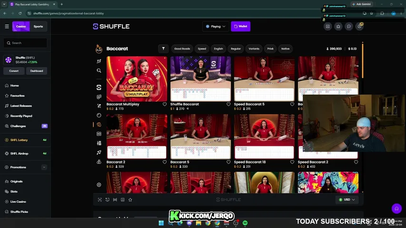The image size is (406, 228).
Task: Open Shuffle Picks in sidebar
Action: coord(19,212)
